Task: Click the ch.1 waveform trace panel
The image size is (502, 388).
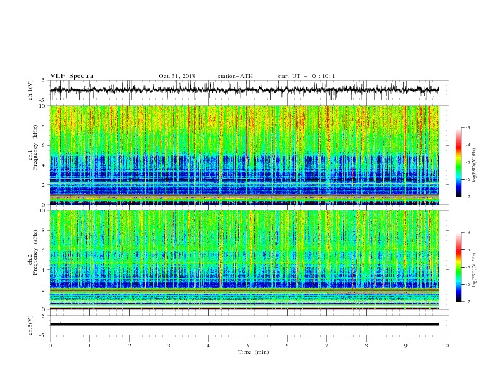Action: (x=248, y=90)
